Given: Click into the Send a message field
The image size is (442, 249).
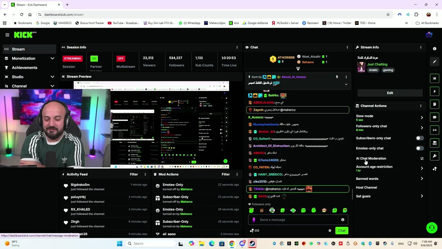Looking at the screenshot, I should tap(298, 220).
